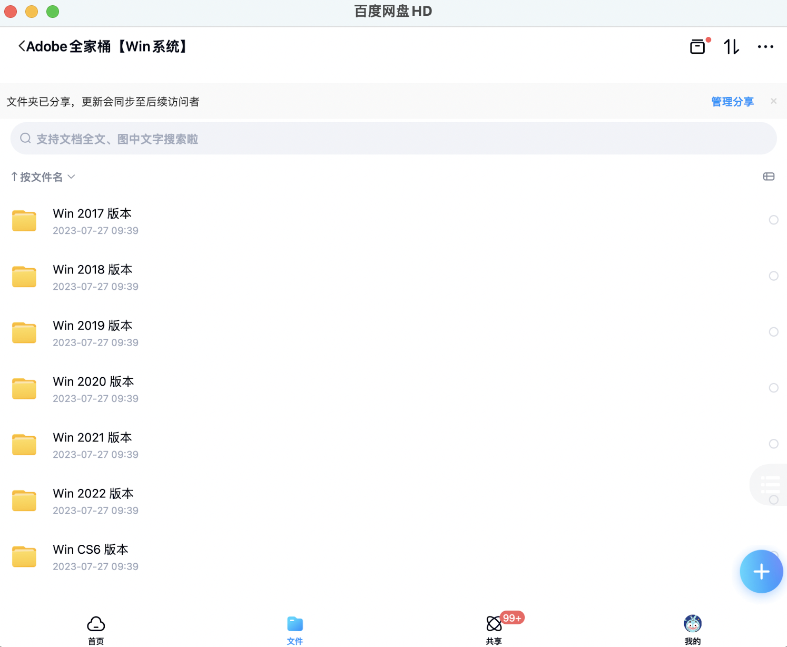Click the Win 2021 版本 folder name
Image resolution: width=787 pixels, height=647 pixels.
[92, 437]
